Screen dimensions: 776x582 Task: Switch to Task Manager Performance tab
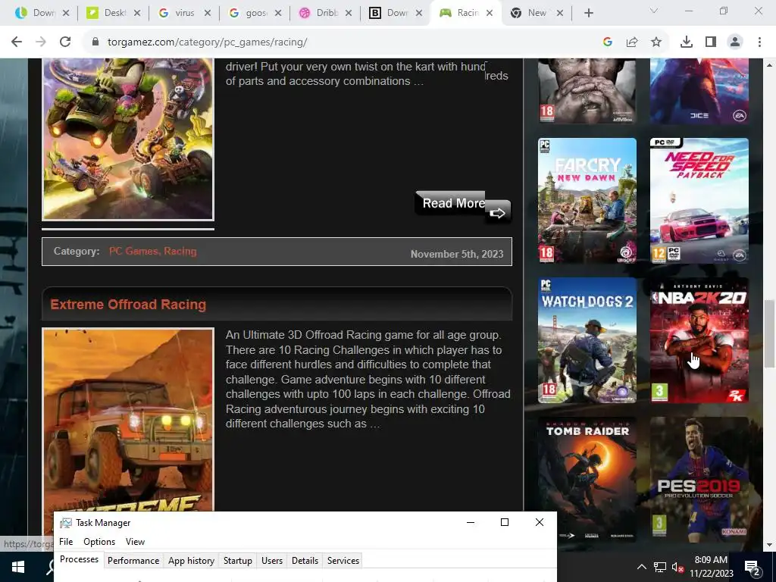pos(133,561)
